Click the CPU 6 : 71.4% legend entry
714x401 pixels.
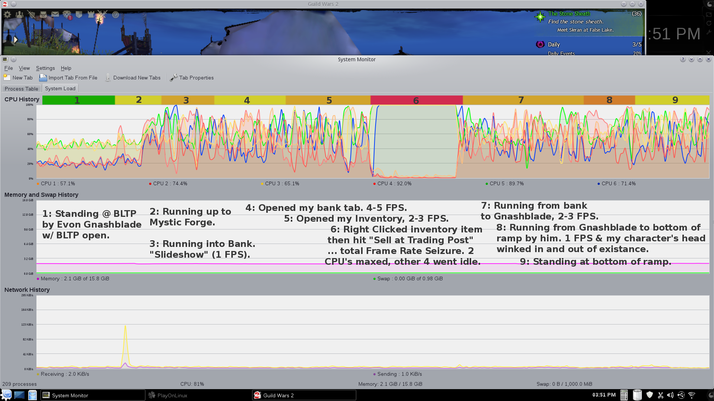coord(617,184)
